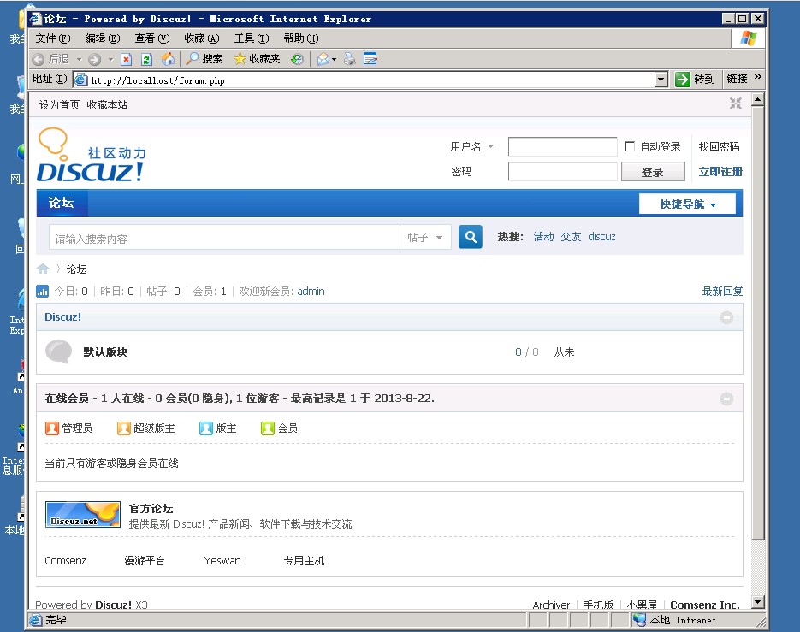Click the blue forum search magnifier button
The height and width of the screenshot is (632, 800).
click(471, 237)
